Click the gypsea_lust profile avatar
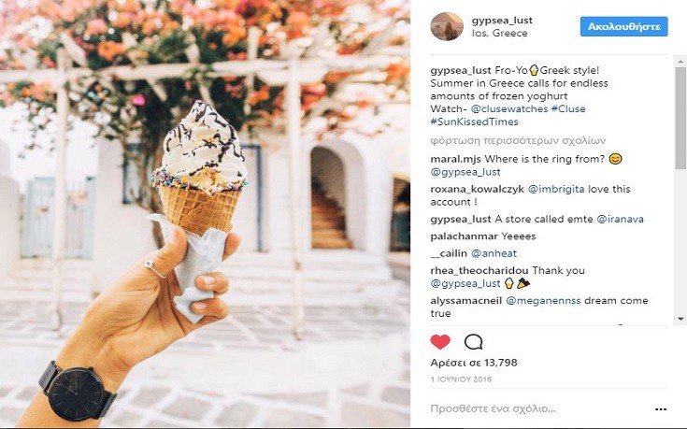687x429 pixels. (x=447, y=26)
